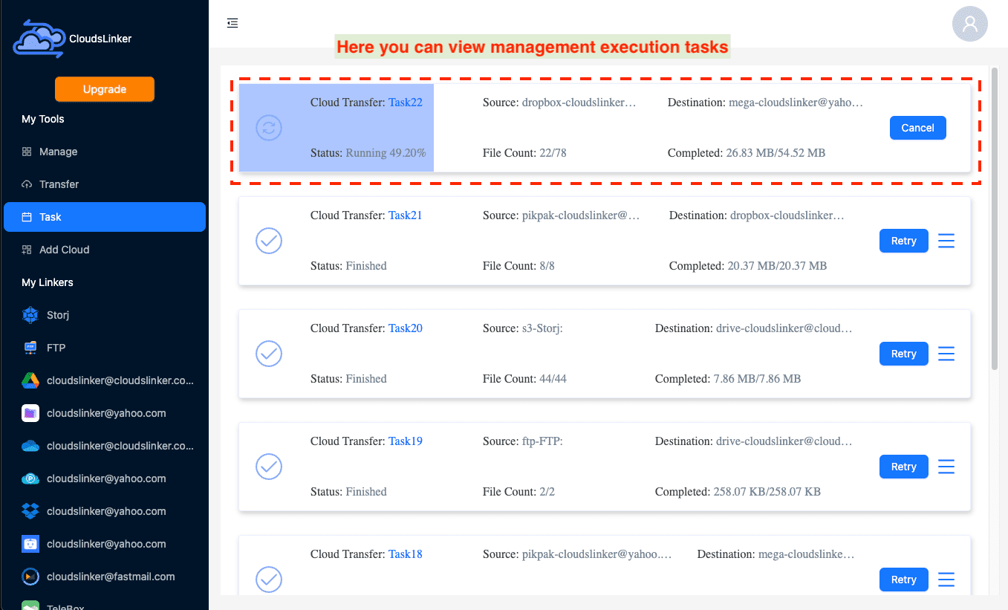Click the purple Proton Drive account icon
Image resolution: width=1008 pixels, height=610 pixels.
point(30,413)
